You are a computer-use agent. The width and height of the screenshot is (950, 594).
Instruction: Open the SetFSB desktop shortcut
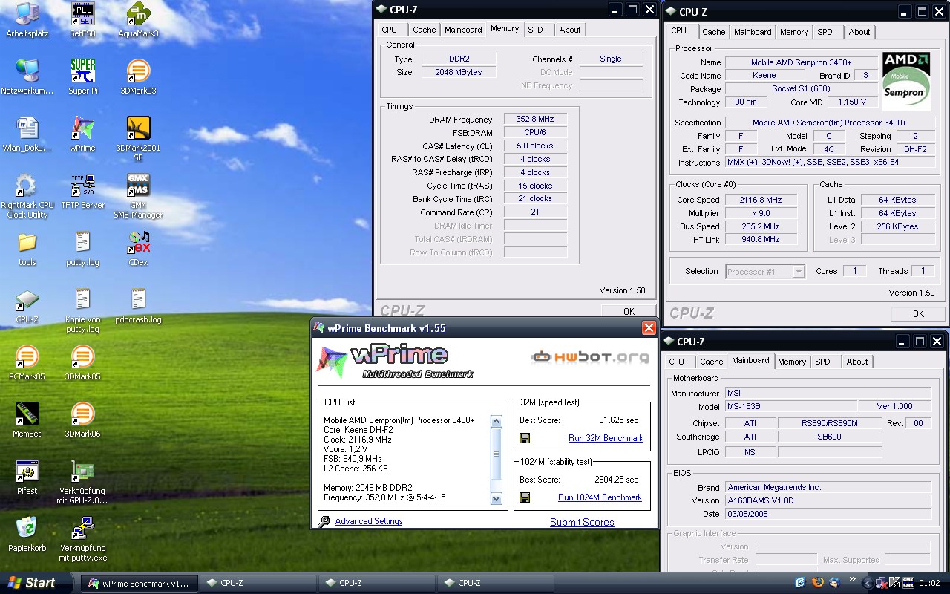point(83,13)
